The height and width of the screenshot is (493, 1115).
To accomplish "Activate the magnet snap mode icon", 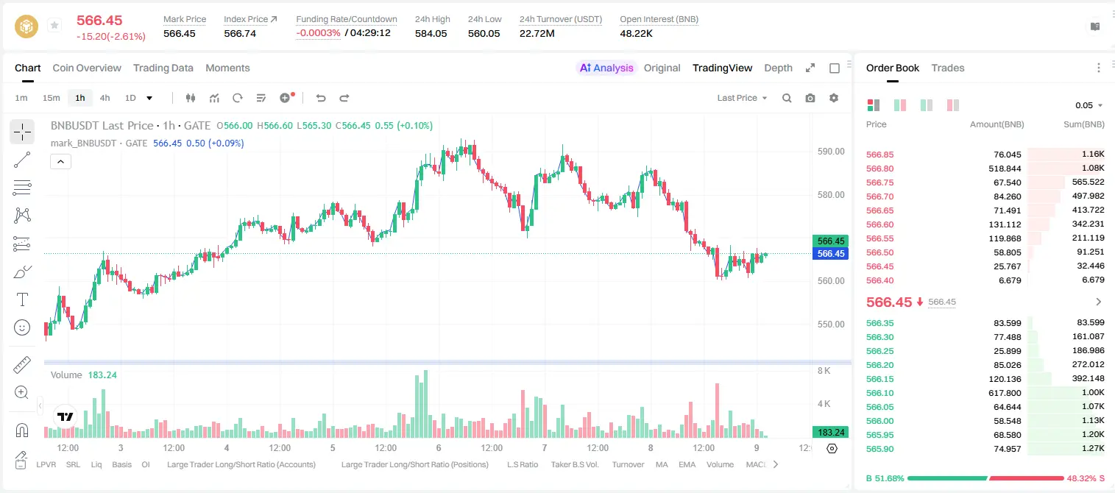I will 22,430.
